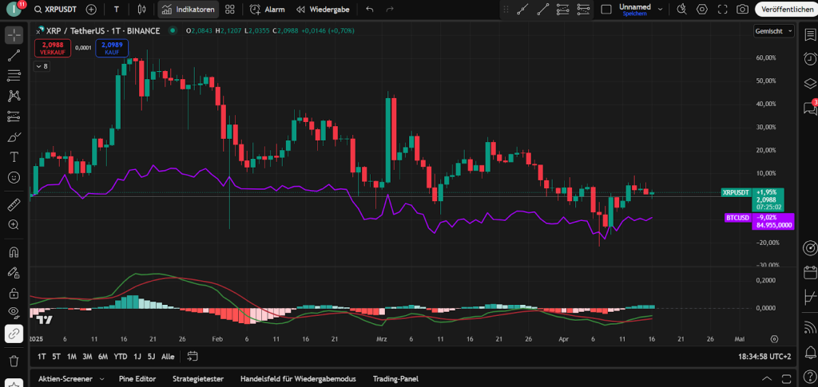The image size is (818, 387).
Task: Remove drawings with trash icon
Action: pyautogui.click(x=14, y=361)
